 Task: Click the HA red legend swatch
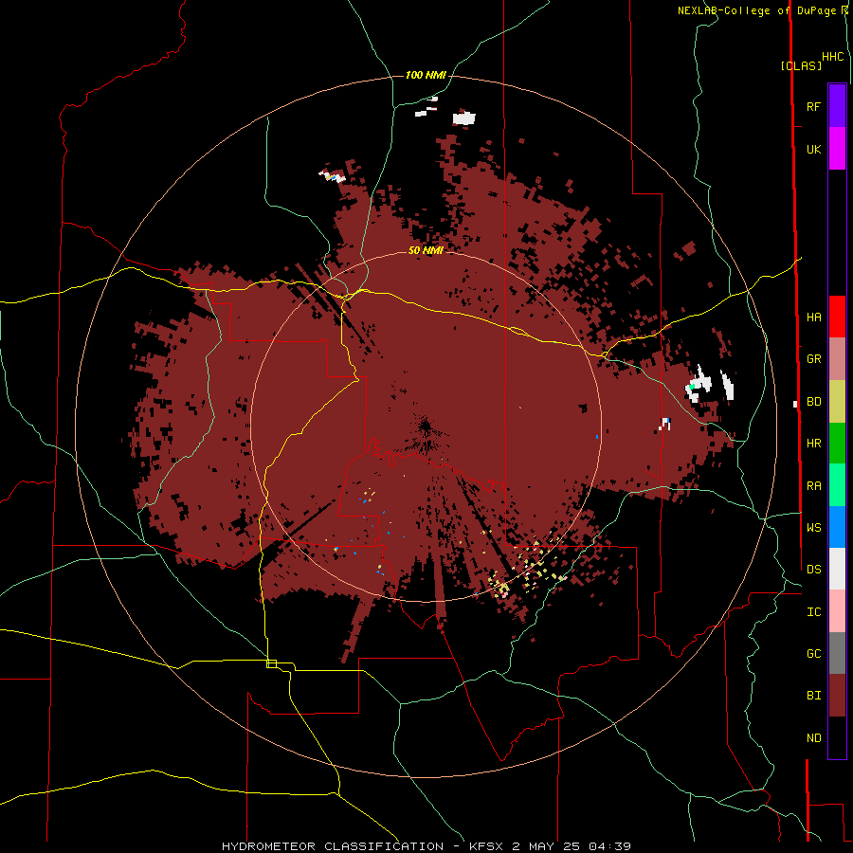[x=837, y=317]
